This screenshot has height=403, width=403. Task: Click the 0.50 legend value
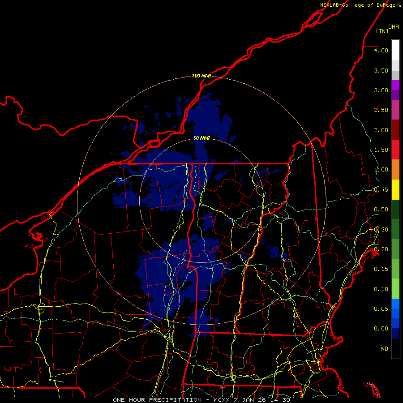pyautogui.click(x=381, y=209)
